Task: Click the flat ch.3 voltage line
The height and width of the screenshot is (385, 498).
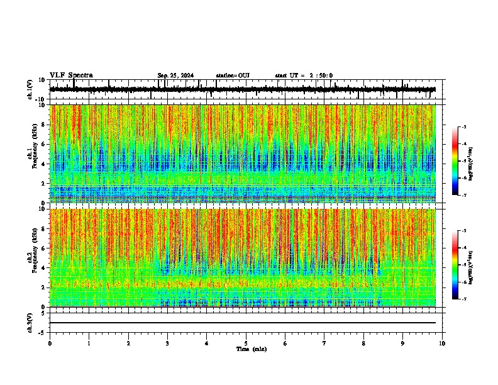Action: click(242, 323)
